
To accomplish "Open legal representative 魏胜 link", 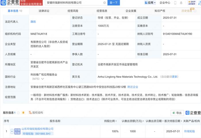I will [33, 22].
